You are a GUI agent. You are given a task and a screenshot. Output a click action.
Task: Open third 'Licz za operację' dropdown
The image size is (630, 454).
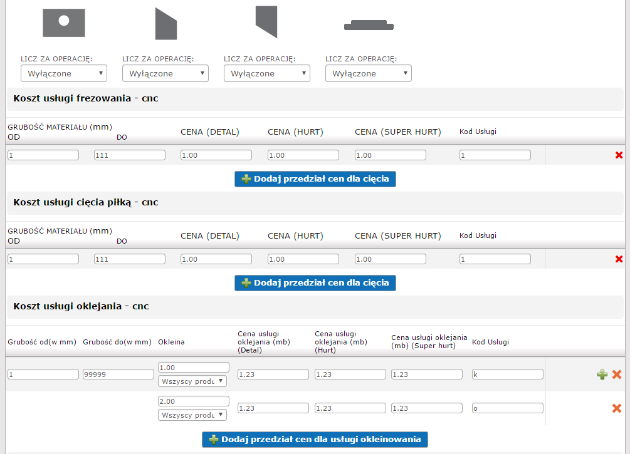click(x=267, y=74)
